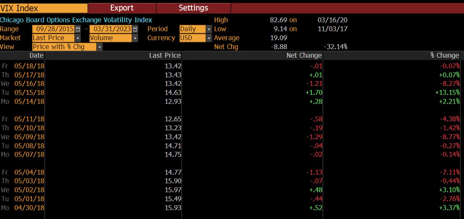Click the Average value 19.09
The width and height of the screenshot is (464, 219).
278,38
